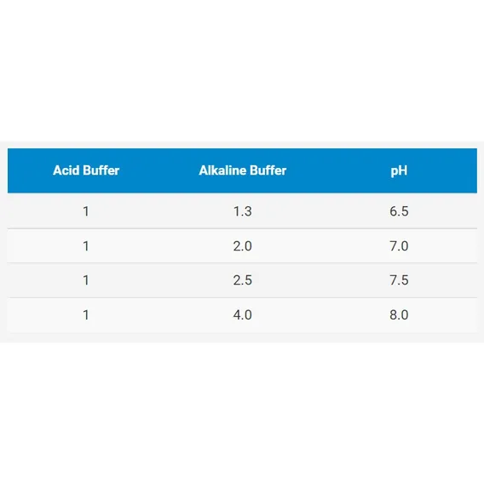Select the 2.5 alkaline buffer cell

[x=243, y=280]
